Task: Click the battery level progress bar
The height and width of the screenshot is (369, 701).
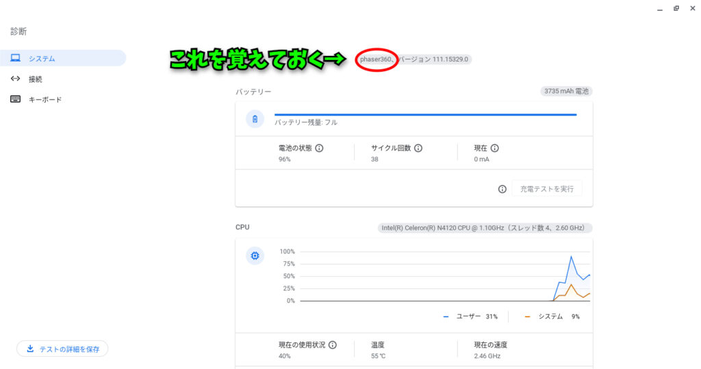Action: tap(425, 115)
